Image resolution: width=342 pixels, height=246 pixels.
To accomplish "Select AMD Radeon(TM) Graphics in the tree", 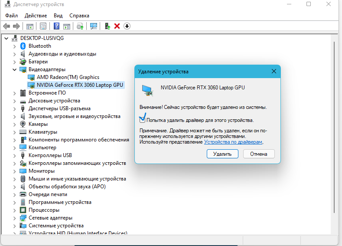I will pos(68,77).
